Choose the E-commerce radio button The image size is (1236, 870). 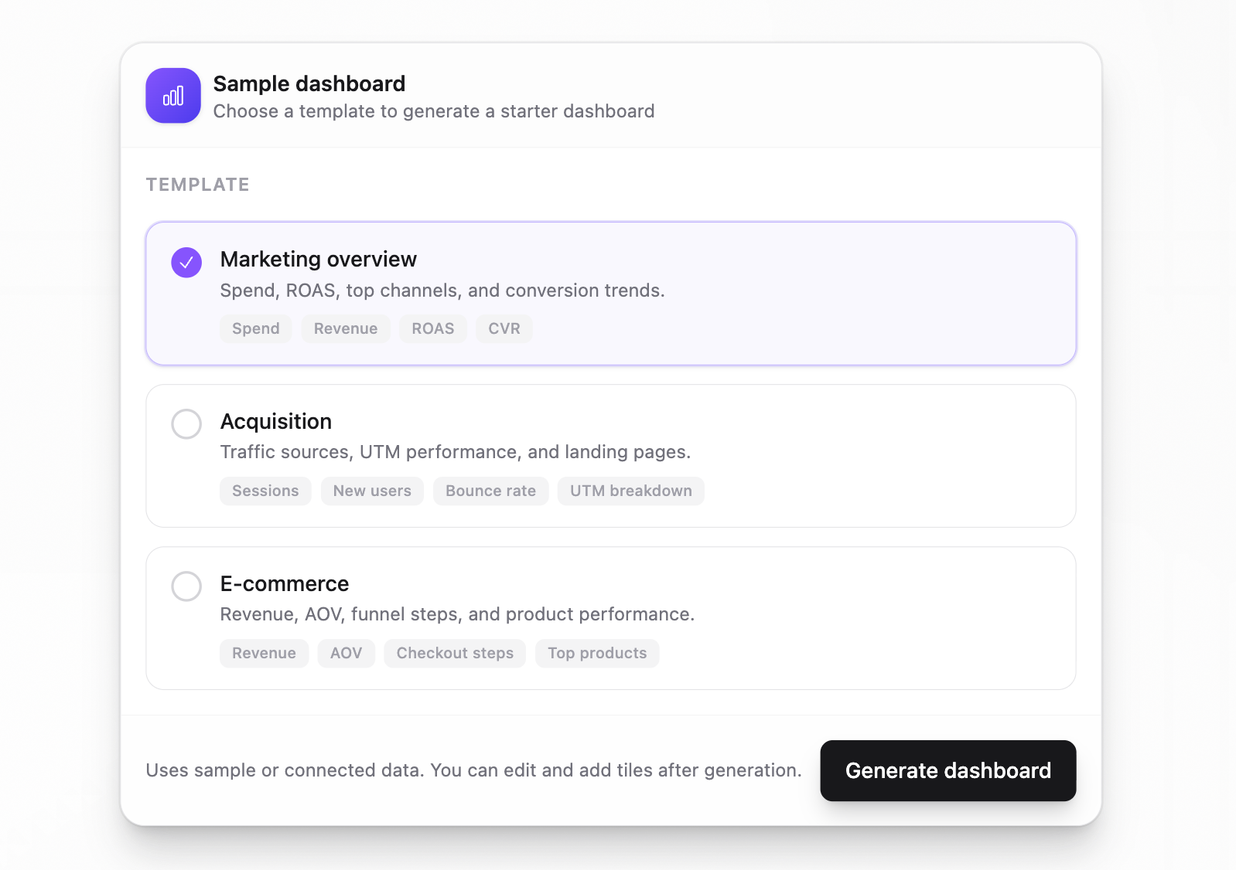tap(186, 586)
